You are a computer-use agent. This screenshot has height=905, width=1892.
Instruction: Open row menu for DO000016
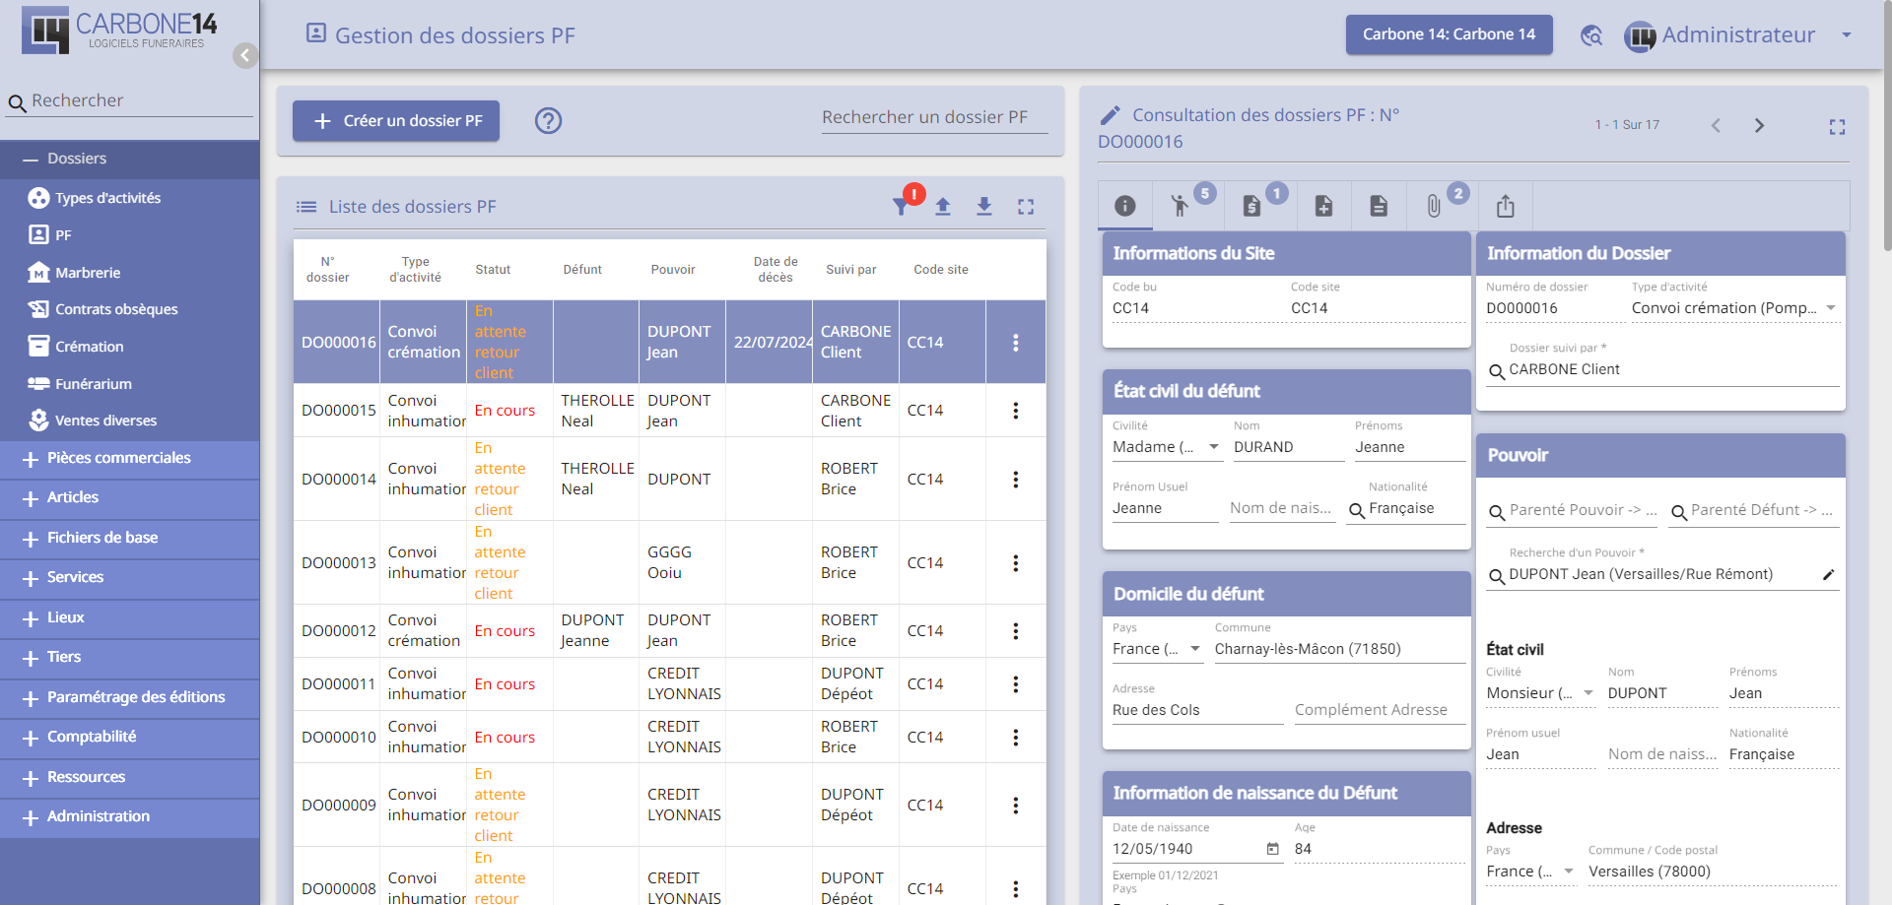pos(1016,343)
